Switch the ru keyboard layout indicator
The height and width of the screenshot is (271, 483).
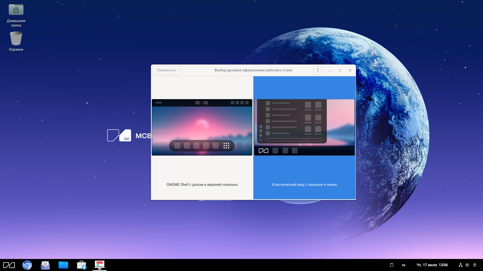tap(404, 265)
